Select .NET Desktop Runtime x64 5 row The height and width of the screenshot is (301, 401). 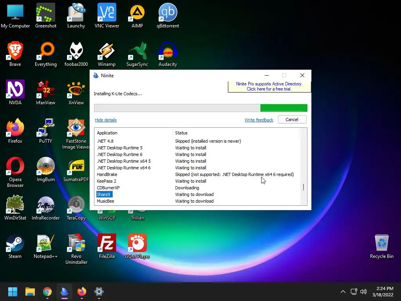[x=197, y=161]
